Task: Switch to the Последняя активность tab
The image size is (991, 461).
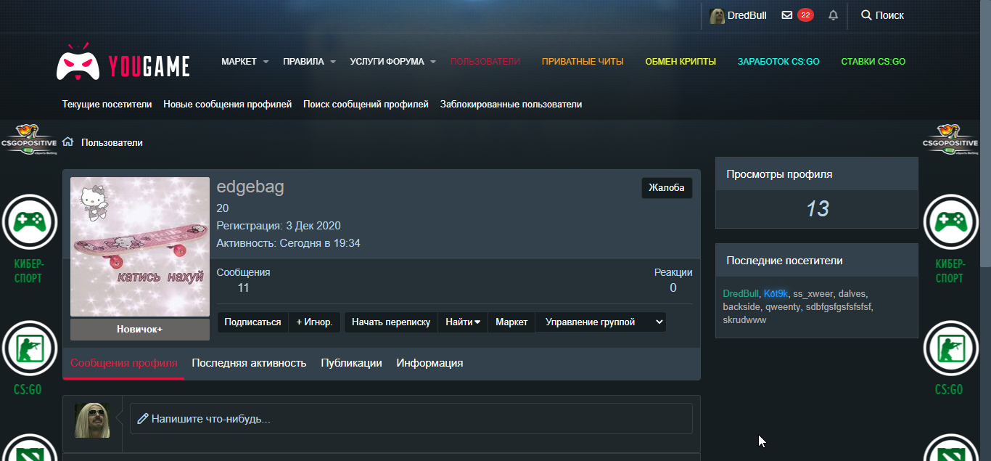Action: point(250,363)
